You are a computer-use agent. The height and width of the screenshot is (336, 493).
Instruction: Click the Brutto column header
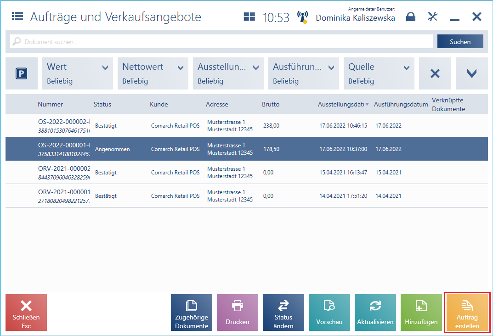[x=271, y=104]
